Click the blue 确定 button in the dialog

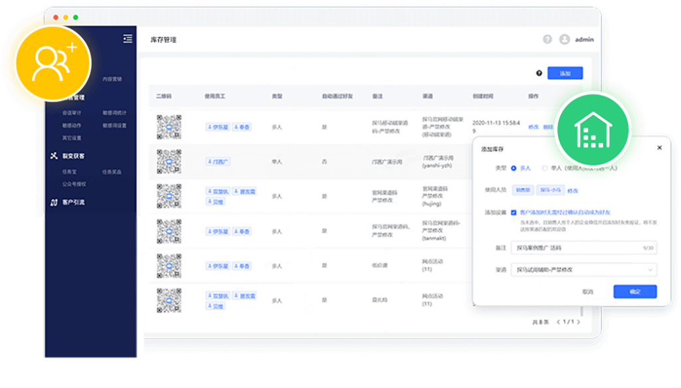tap(634, 291)
